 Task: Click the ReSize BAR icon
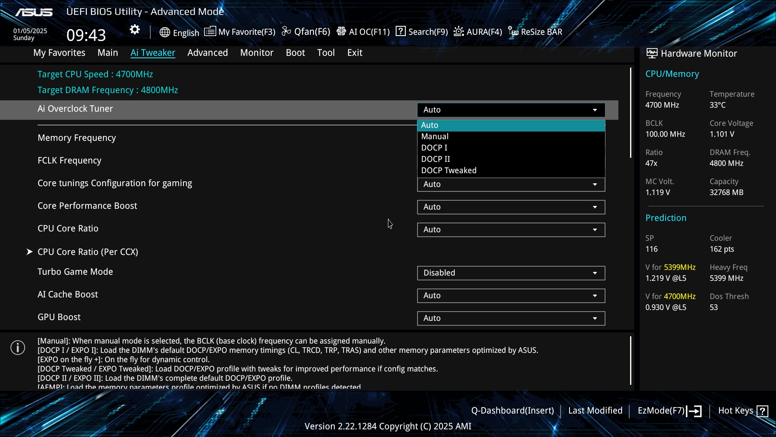tap(513, 32)
